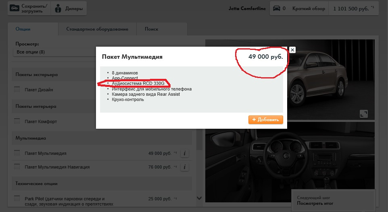Check the Пакет Мультимедиа checkbox in list
The height and width of the screenshot is (212, 388).
coord(17,153)
